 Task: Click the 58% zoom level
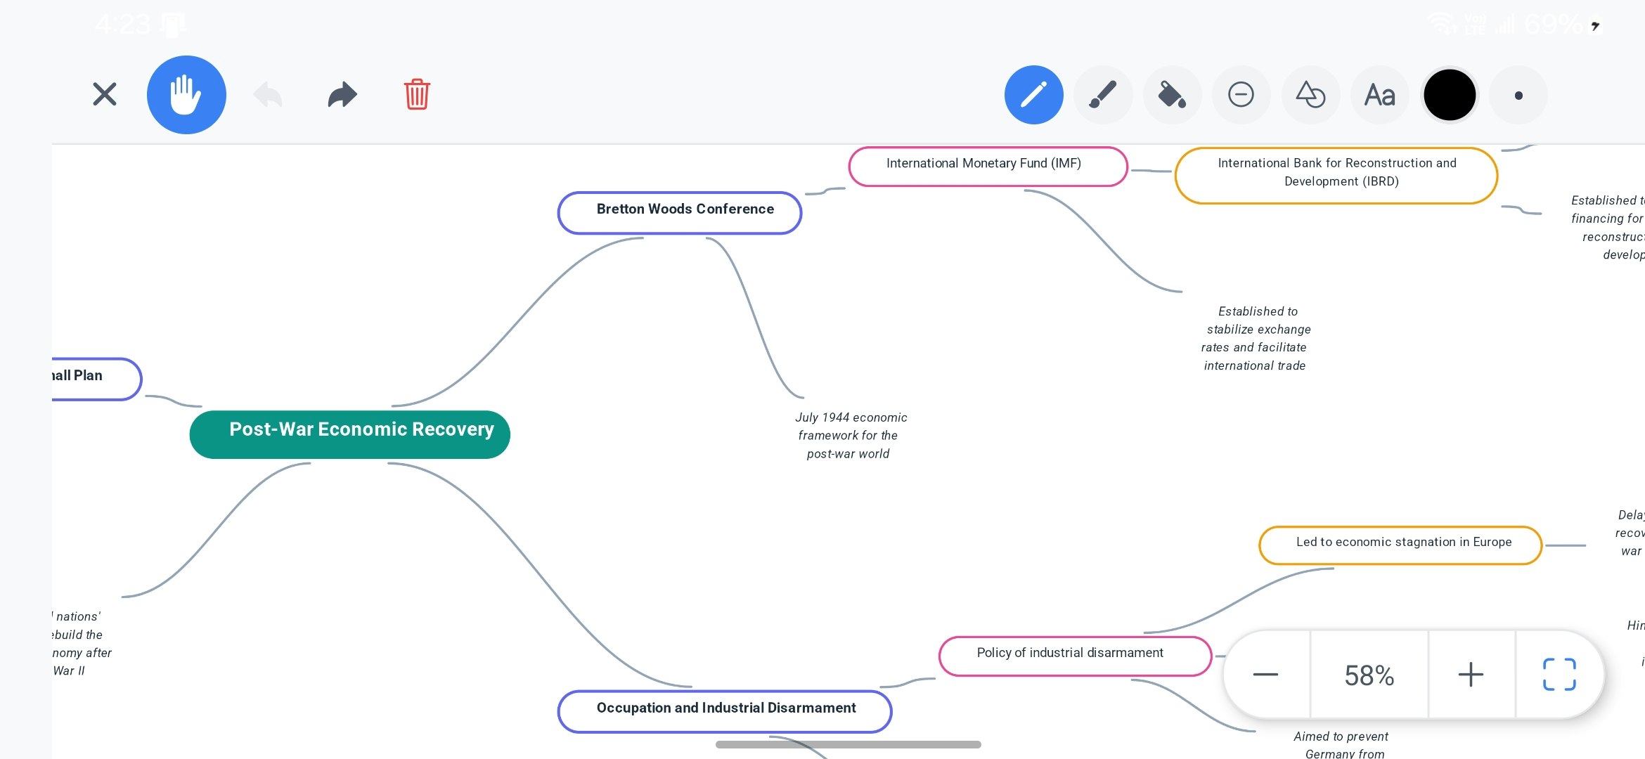pos(1369,675)
